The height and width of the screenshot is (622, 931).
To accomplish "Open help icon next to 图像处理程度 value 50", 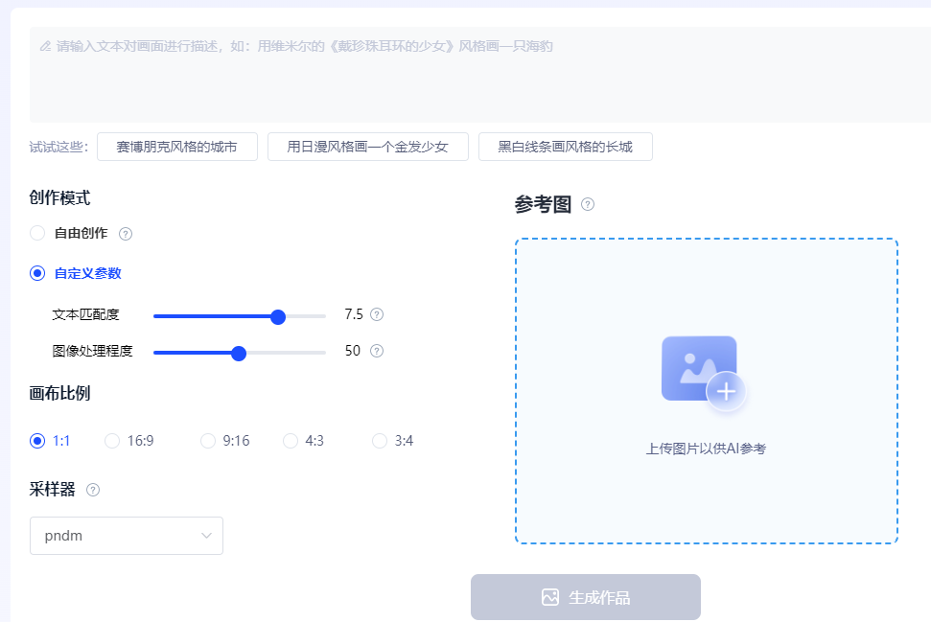I will point(377,351).
